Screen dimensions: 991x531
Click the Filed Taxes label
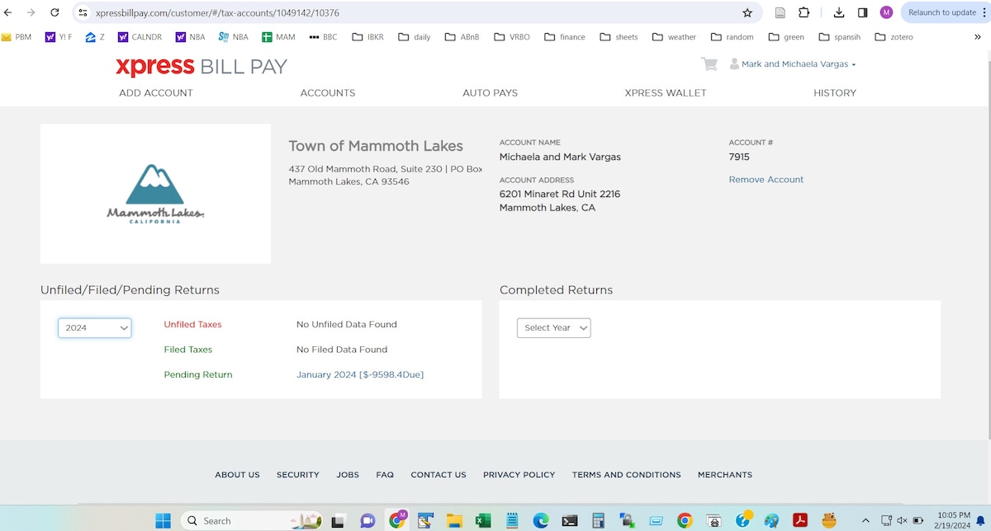(x=188, y=350)
